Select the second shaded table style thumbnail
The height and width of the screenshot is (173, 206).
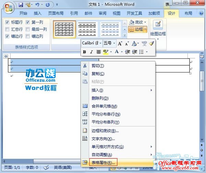pyautogui.click(x=87, y=29)
